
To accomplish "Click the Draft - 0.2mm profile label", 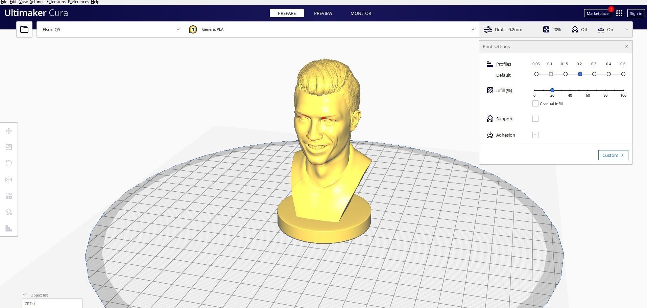I will [508, 29].
